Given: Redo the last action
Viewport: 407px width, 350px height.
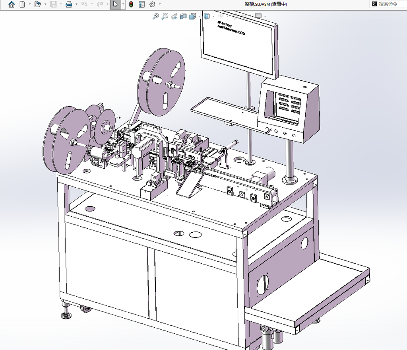Looking at the screenshot, I should [100, 4].
